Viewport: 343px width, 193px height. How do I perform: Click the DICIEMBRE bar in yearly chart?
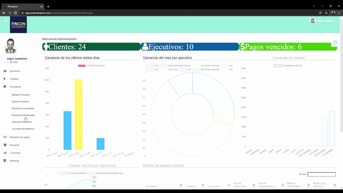click(x=332, y=129)
